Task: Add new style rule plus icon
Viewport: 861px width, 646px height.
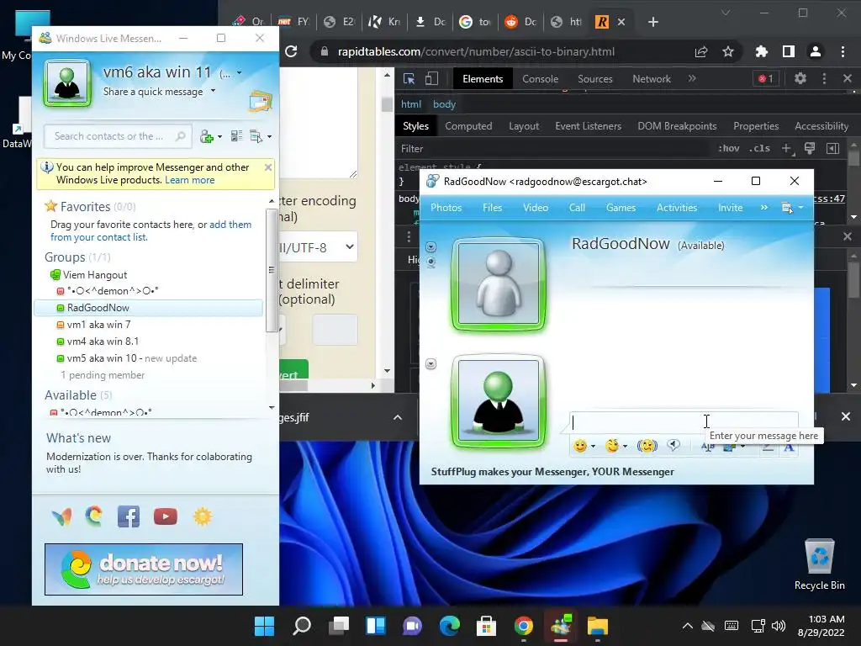Action: [x=786, y=148]
